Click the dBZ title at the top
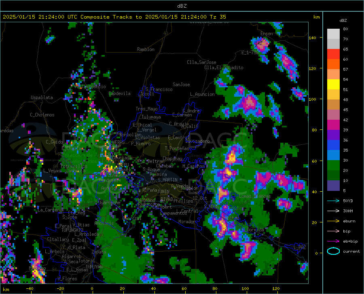This screenshot has width=364, height=294. pos(182,6)
